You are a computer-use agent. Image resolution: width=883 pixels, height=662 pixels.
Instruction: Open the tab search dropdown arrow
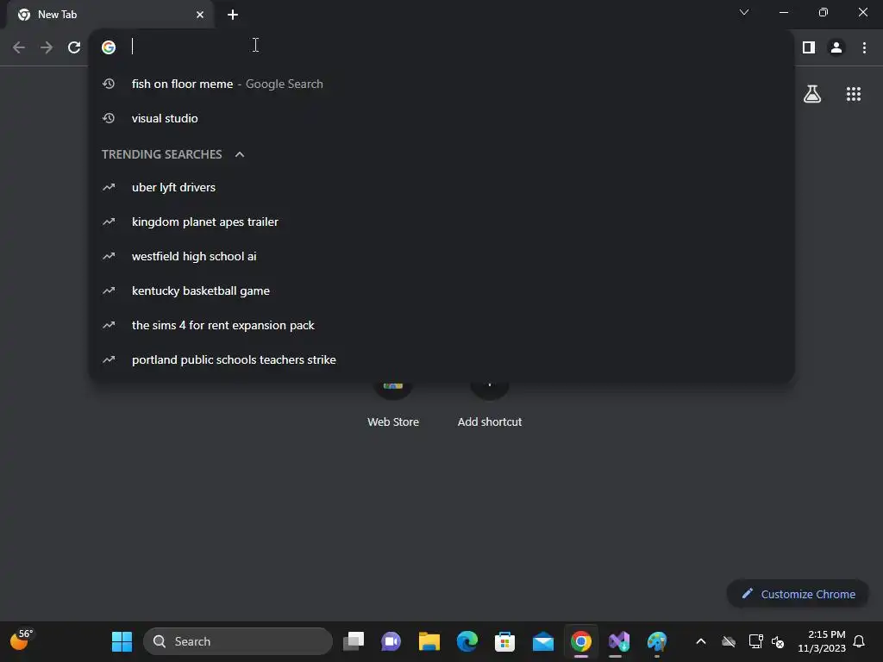point(744,12)
